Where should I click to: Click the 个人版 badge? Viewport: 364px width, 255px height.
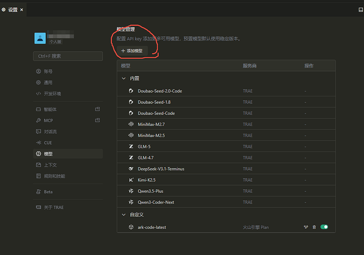point(55,42)
